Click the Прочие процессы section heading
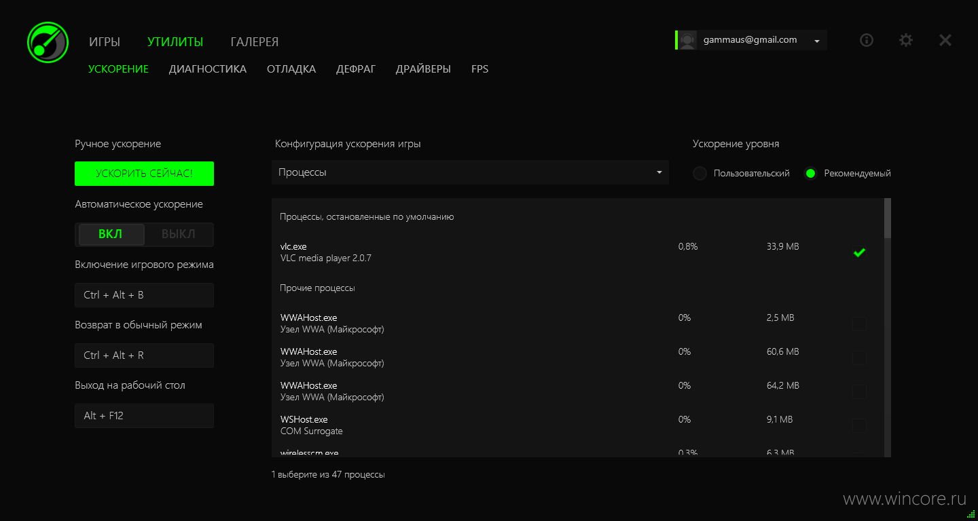The width and height of the screenshot is (978, 521). 318,288
